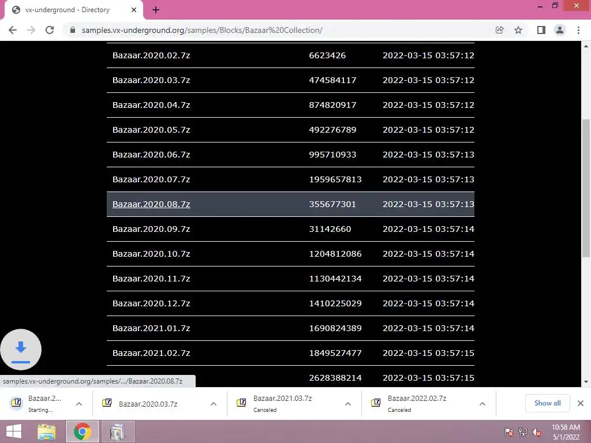This screenshot has width=591, height=443.
Task: Open File Explorer from the taskbar
Action: [x=47, y=431]
